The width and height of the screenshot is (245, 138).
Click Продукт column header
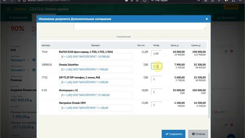click(95, 45)
